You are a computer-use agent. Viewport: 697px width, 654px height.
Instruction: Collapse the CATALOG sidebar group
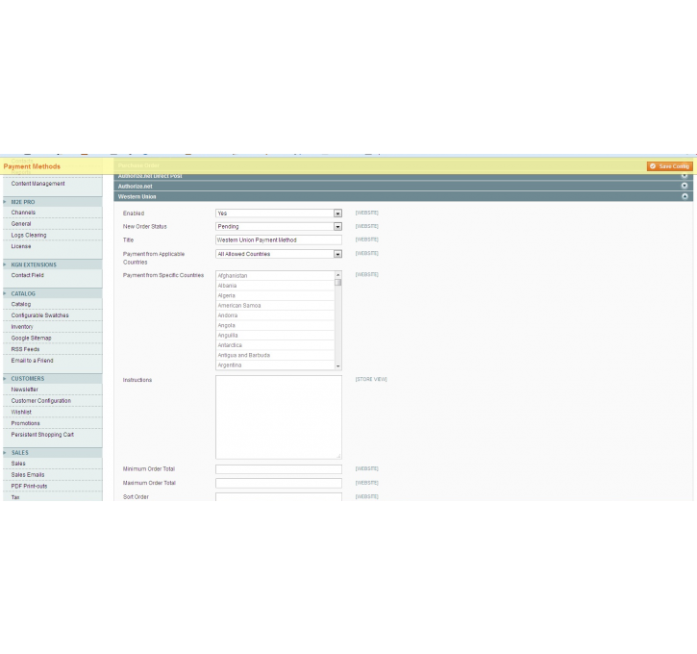tap(53, 294)
